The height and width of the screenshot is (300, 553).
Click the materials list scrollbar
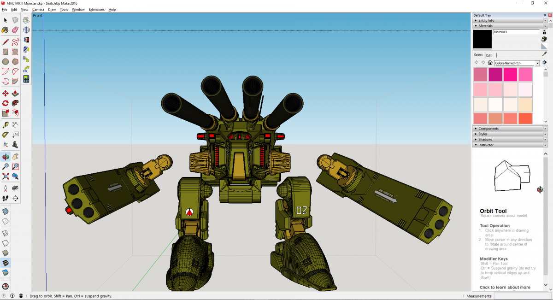click(x=546, y=96)
